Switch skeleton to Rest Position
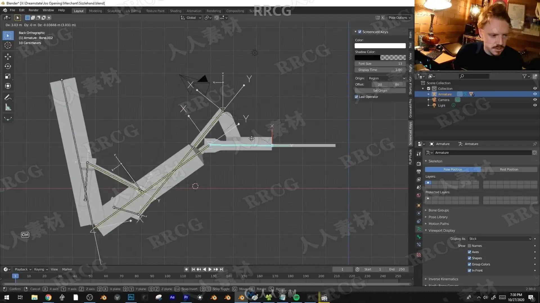The image size is (540, 303). tap(509, 169)
